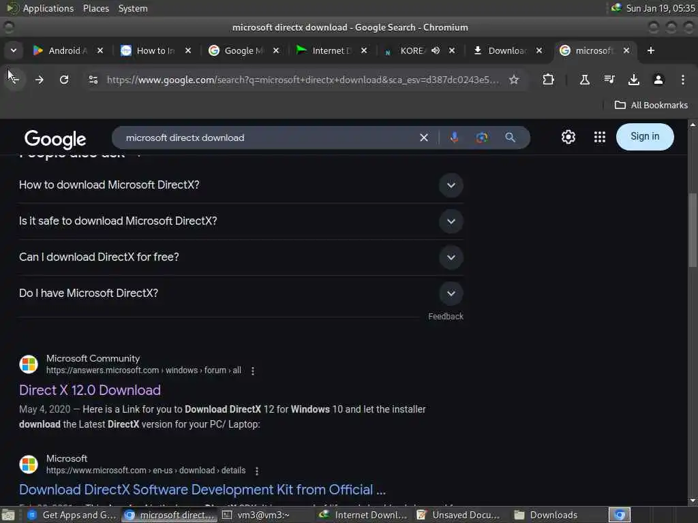The image size is (698, 523).
Task: Open Download DirectX Software Development Kit result
Action: [x=202, y=490]
